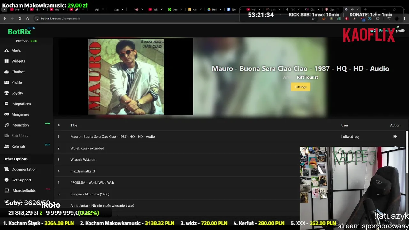
Task: Open the song request Settings button
Action: coord(300,87)
